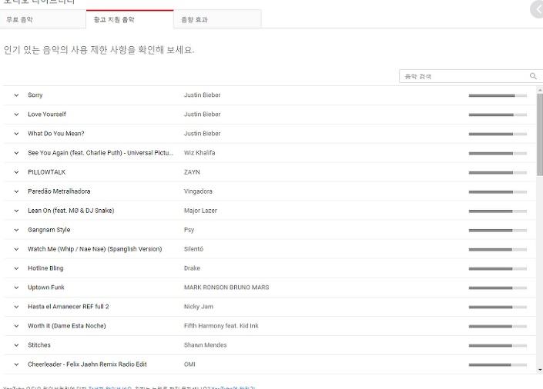The image size is (543, 389).
Task: Click the artist name Vingadora
Action: 198,191
